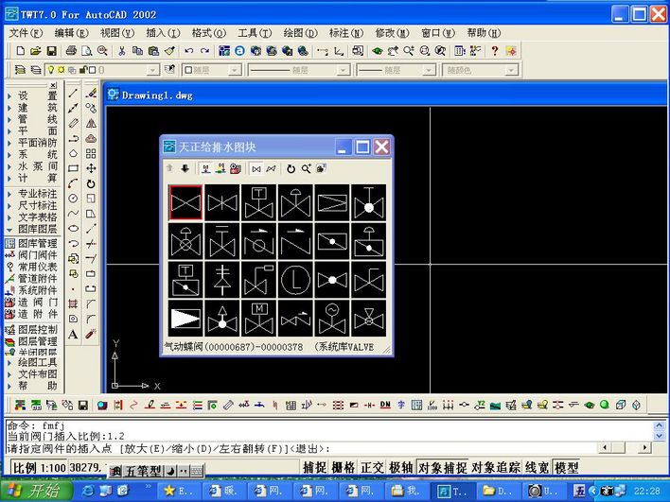The width and height of the screenshot is (670, 502).
Task: Click the 比例 1:100 scale button
Action: point(39,468)
